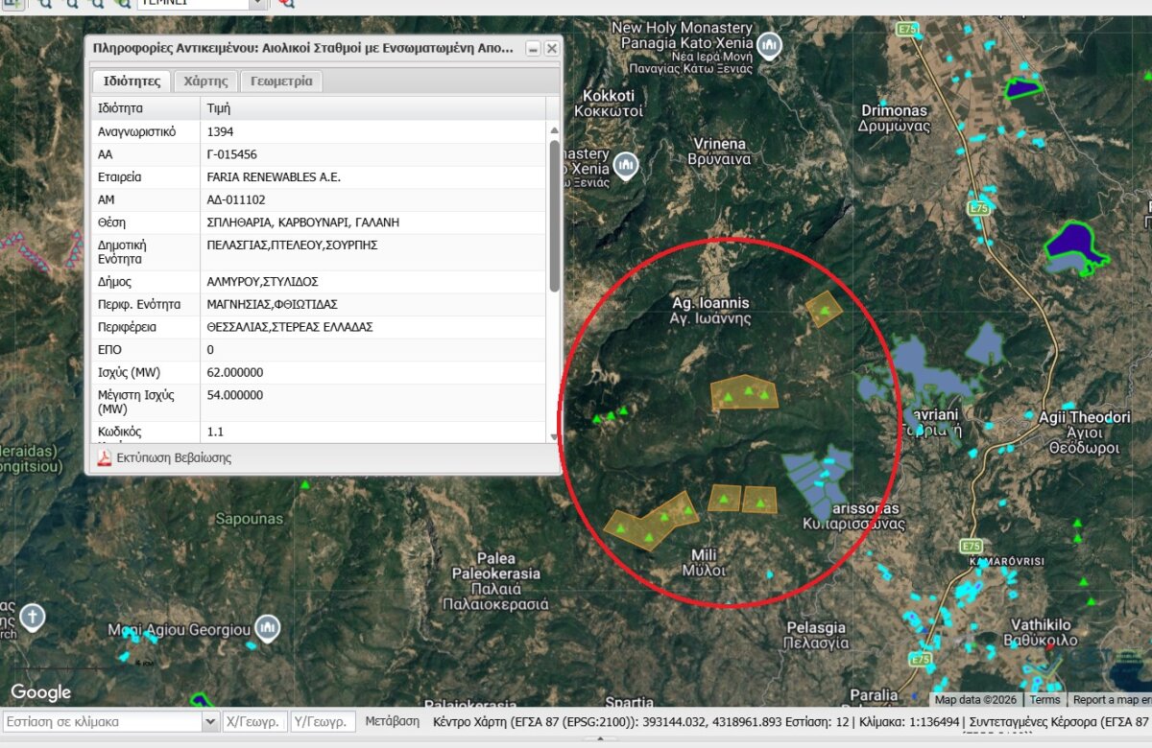
Task: Focus the X/Γεωγρ. coordinate input field
Action: point(254,721)
